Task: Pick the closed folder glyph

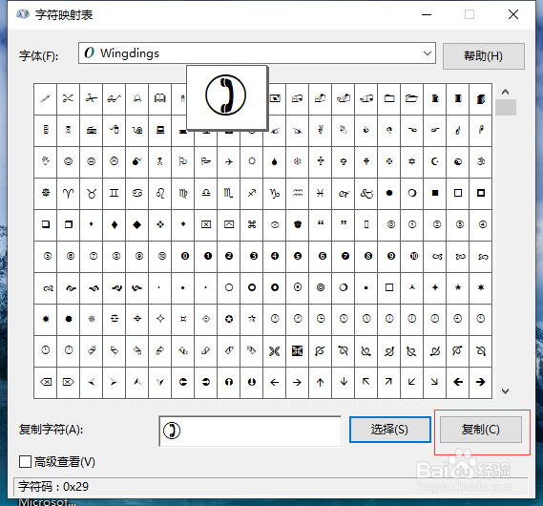Action: (389, 99)
